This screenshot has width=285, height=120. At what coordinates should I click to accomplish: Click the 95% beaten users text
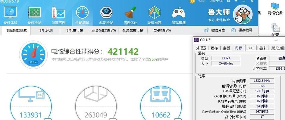click(x=153, y=59)
